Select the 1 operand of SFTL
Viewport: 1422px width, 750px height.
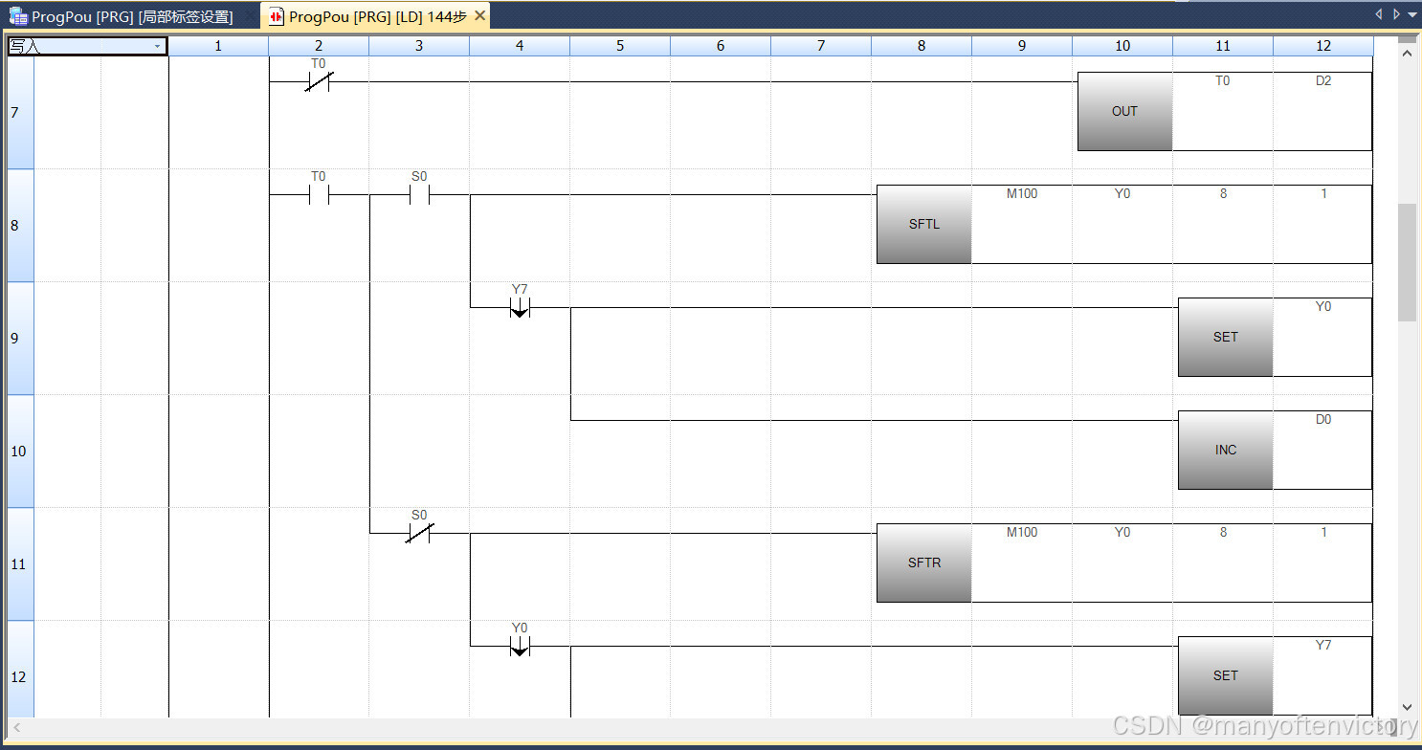[1323, 194]
